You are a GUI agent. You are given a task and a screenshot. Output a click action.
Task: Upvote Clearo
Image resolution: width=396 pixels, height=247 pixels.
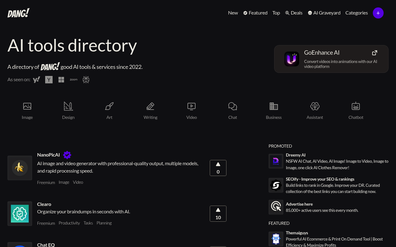coord(218,214)
